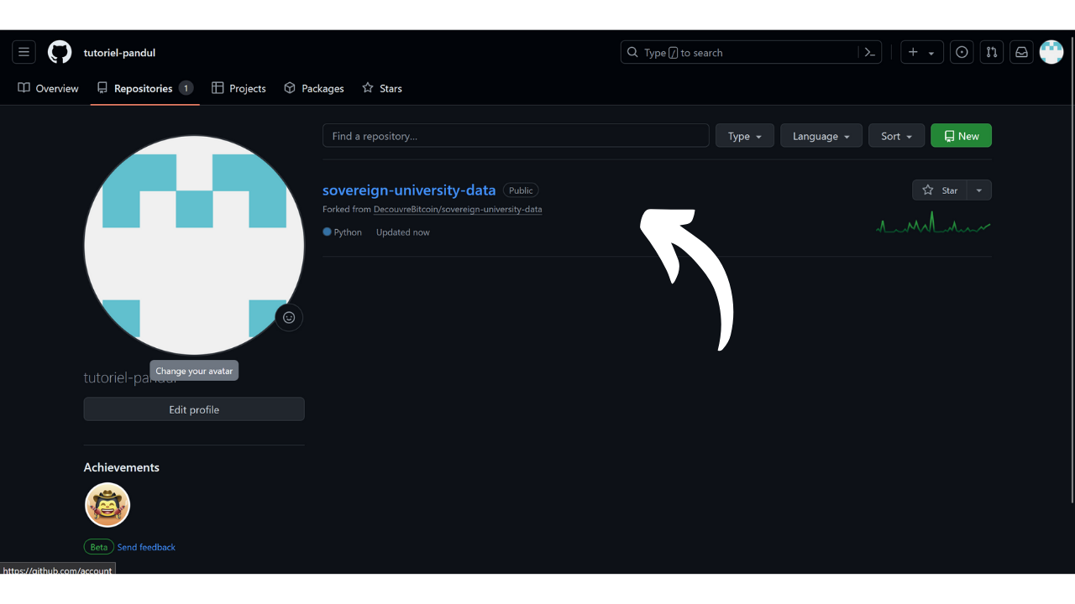Click the achievement badge icon

(107, 505)
